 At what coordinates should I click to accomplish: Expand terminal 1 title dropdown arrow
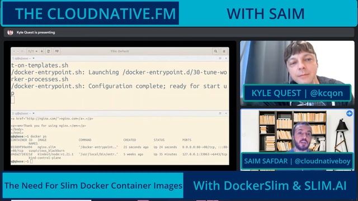(x=34, y=59)
